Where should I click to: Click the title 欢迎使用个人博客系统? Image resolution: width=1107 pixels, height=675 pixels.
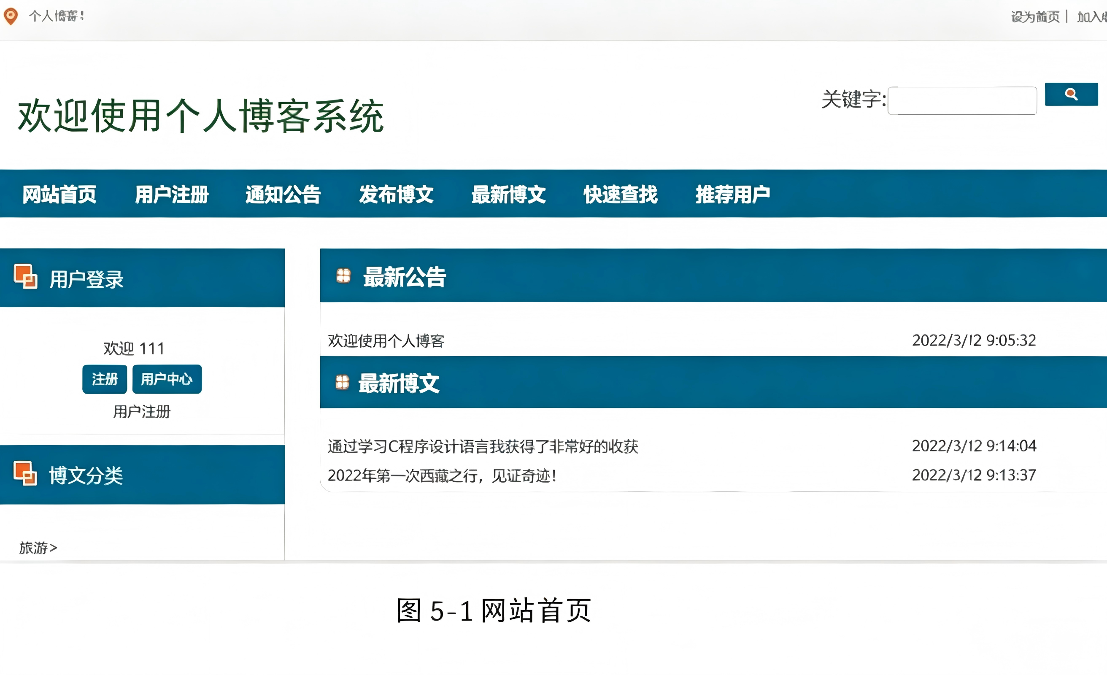[201, 116]
